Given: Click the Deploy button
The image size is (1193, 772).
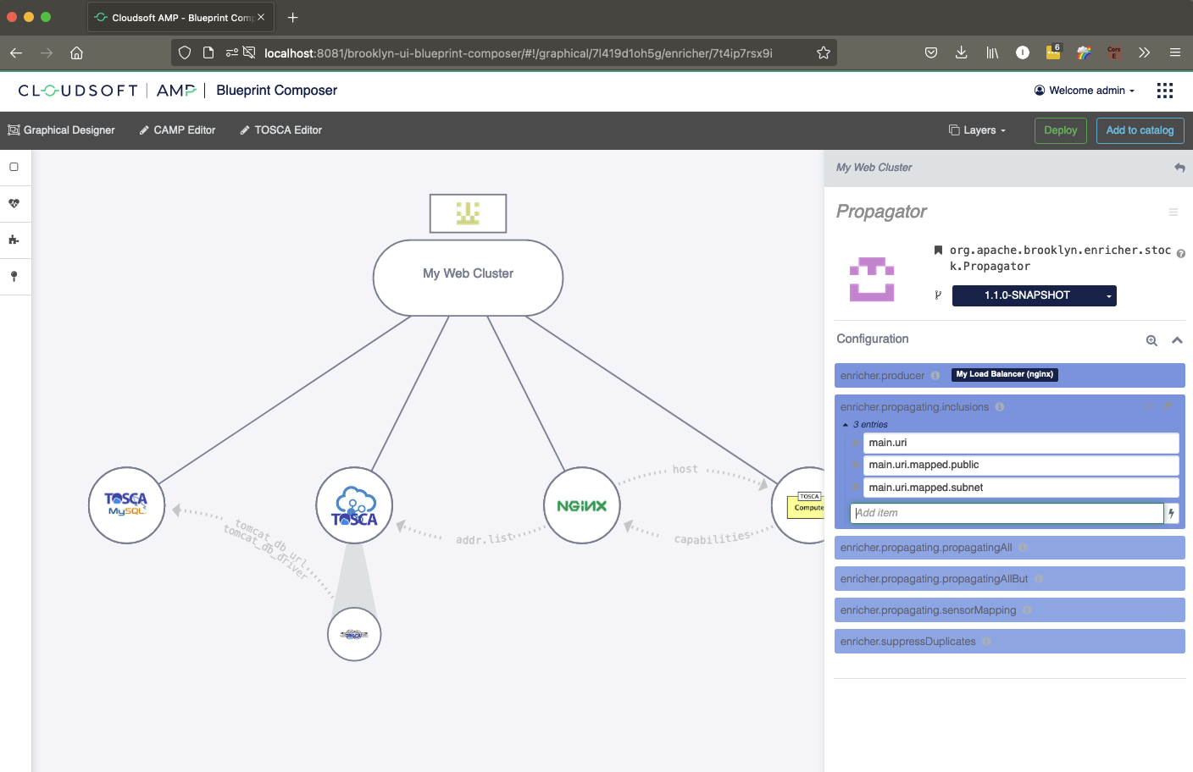Looking at the screenshot, I should tap(1061, 130).
